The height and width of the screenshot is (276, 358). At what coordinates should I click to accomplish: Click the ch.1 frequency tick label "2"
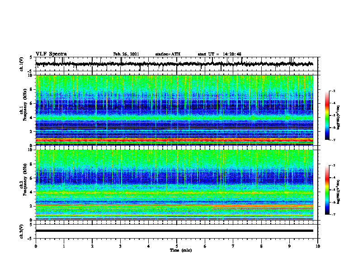click(x=31, y=131)
